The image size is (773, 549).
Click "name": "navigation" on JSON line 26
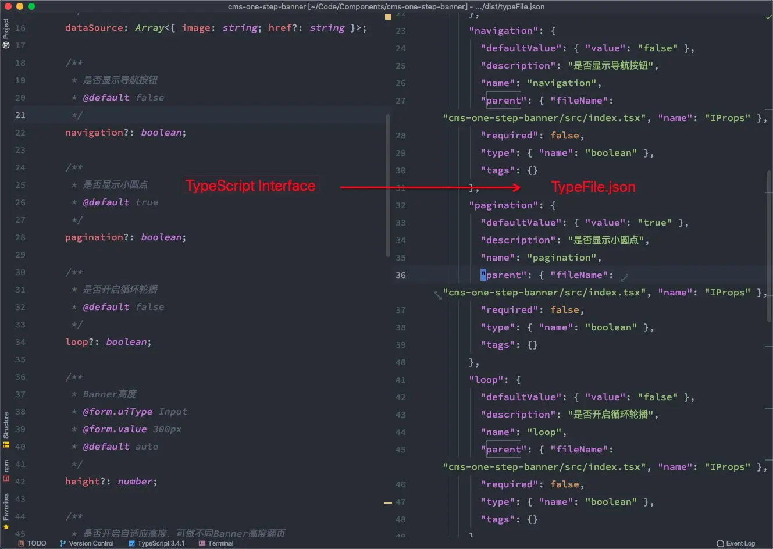coord(541,83)
